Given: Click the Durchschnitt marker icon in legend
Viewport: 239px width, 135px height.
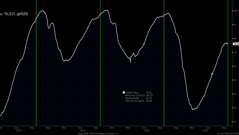Looking at the screenshot, I should pos(124,98).
